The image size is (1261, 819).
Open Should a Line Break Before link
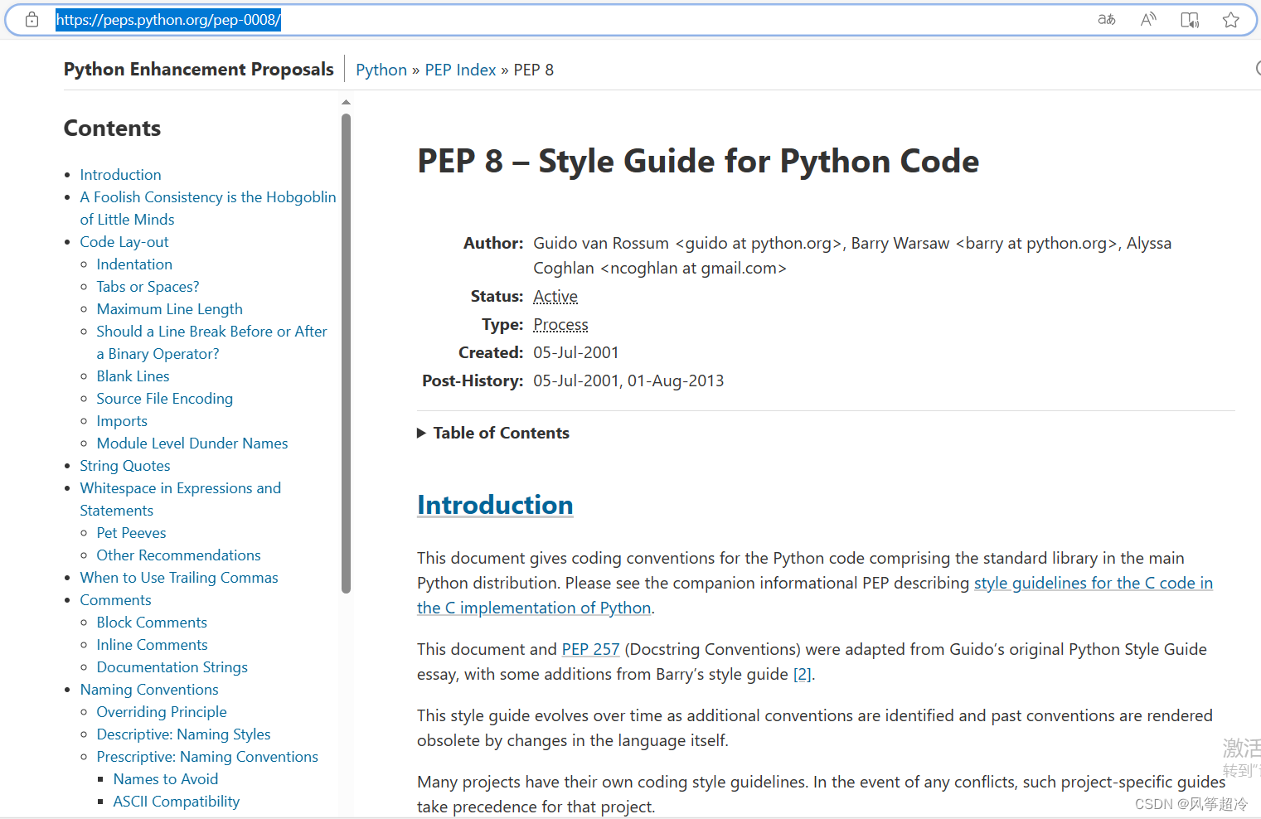pos(211,342)
